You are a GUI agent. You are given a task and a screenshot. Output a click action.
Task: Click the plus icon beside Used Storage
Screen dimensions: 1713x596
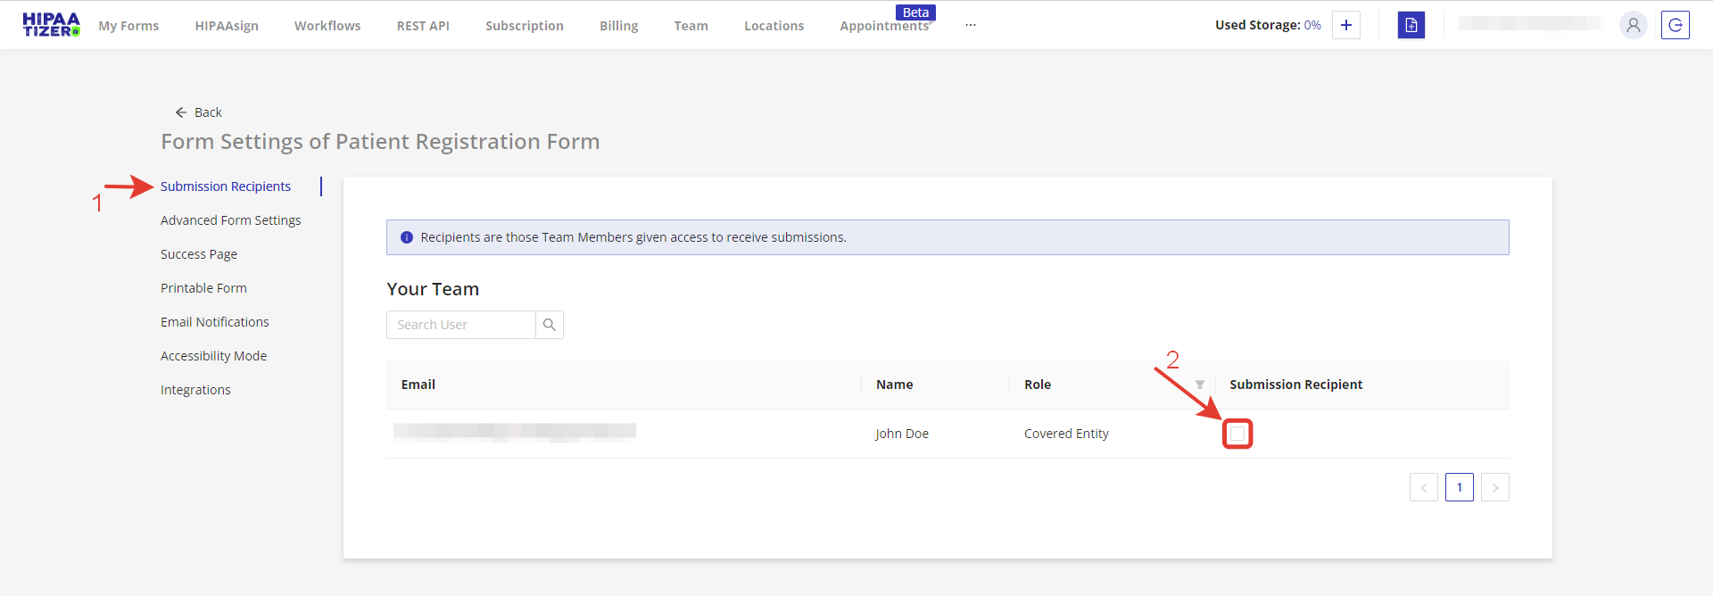(1345, 25)
